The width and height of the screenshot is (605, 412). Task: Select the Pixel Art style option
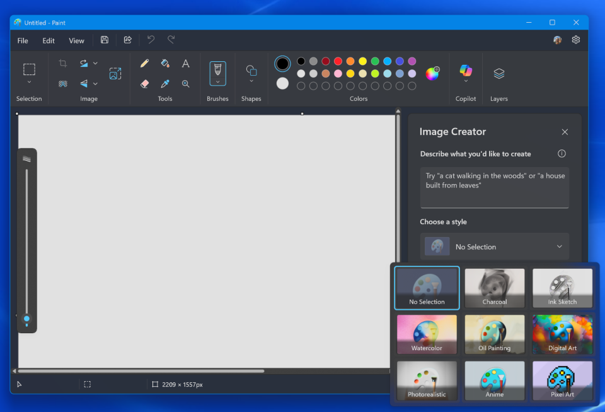(x=562, y=381)
